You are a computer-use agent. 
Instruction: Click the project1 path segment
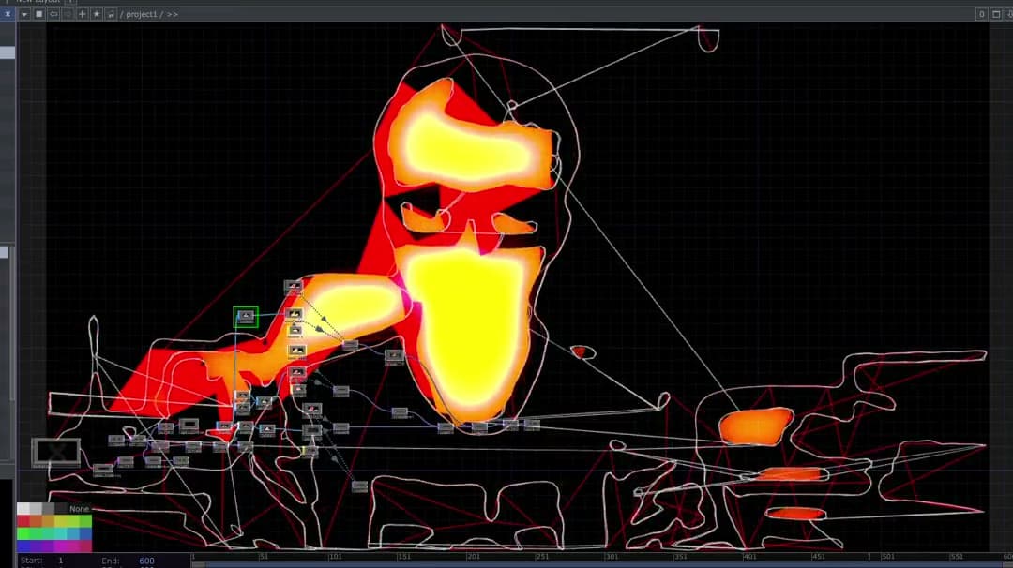pos(142,13)
